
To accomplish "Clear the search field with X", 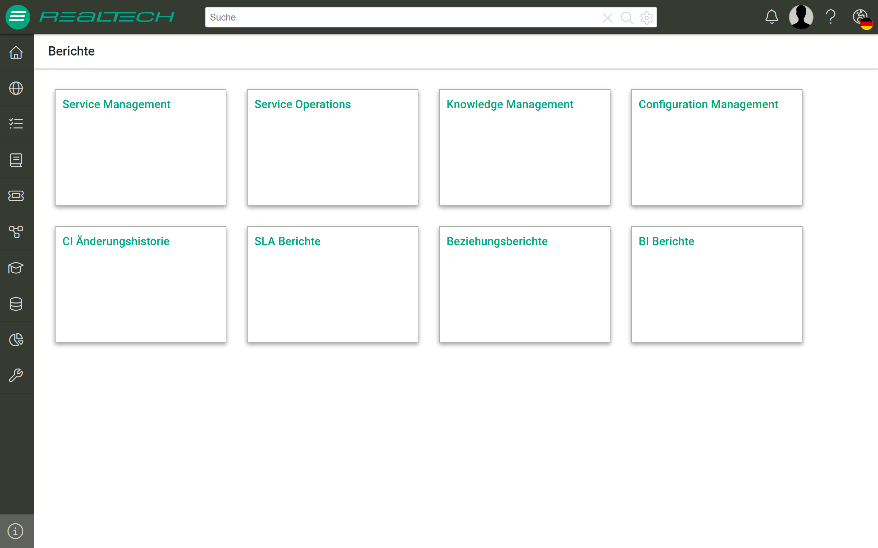I will click(607, 17).
